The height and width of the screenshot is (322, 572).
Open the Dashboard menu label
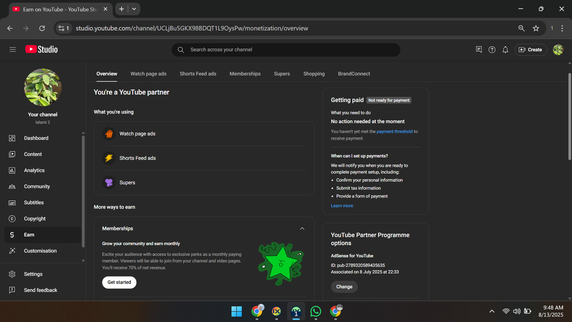[36, 138]
